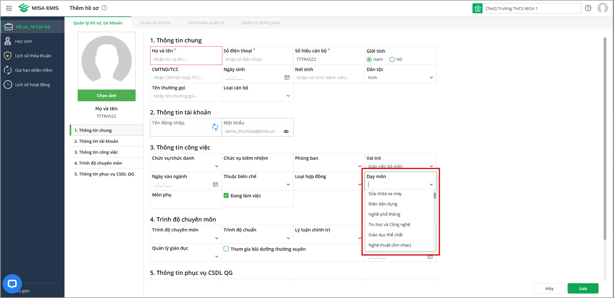Screen dimensions: 614x298
Task: Click the refresh icon in Tên đăng nhập
Action: click(x=215, y=127)
